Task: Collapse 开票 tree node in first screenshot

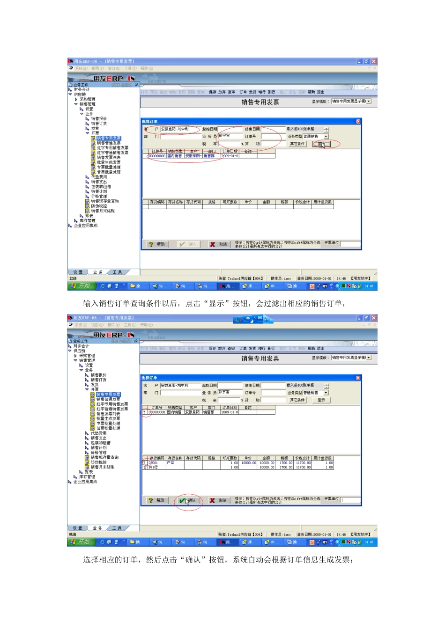Action: (87, 133)
